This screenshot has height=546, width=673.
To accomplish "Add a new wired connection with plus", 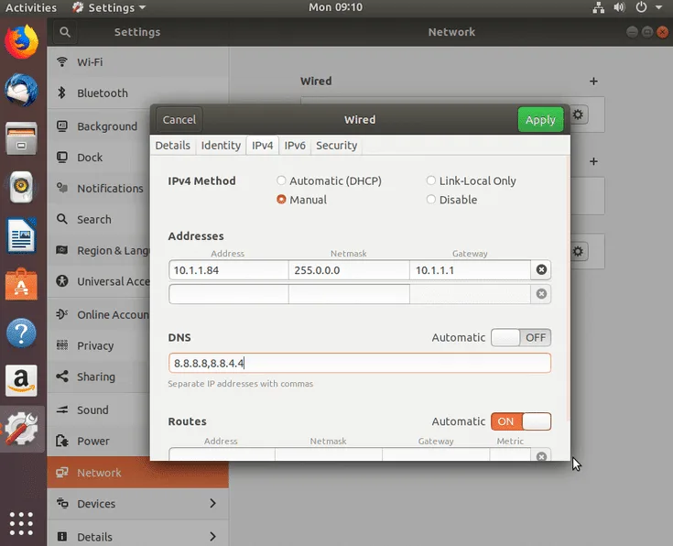I will pos(593,82).
